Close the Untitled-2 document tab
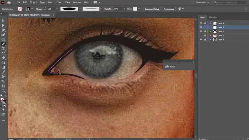 [x=53, y=15]
